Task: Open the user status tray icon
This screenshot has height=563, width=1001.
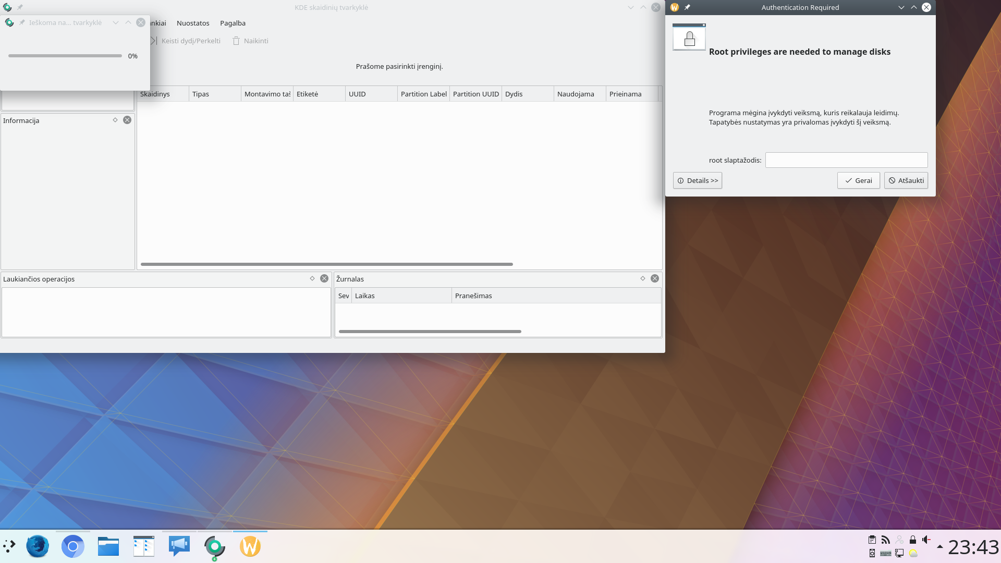Action: (x=899, y=540)
